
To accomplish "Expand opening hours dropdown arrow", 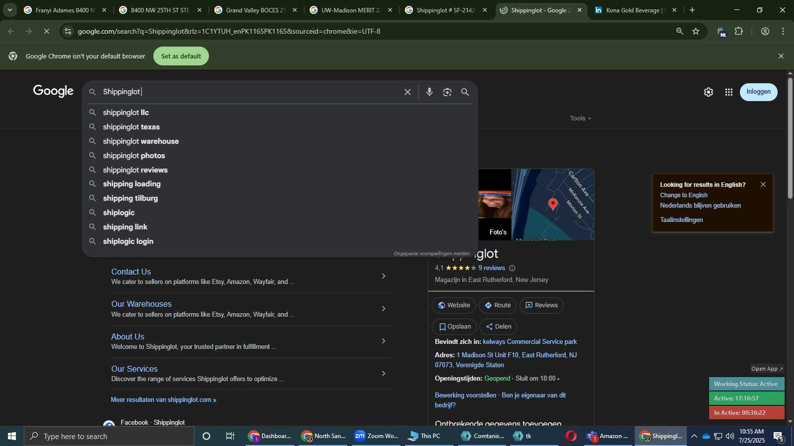I will click(x=558, y=379).
